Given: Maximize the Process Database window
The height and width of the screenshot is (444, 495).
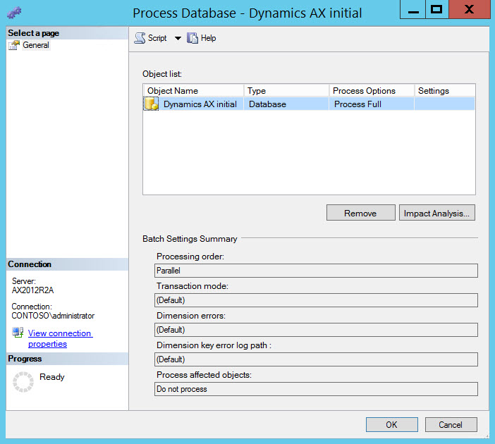Looking at the screenshot, I should [436, 9].
